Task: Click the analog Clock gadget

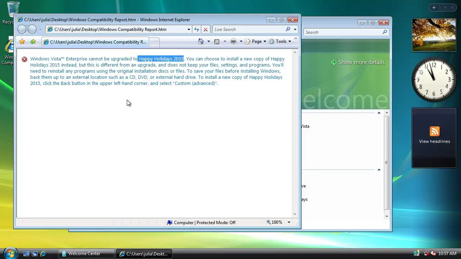Action: [x=434, y=79]
